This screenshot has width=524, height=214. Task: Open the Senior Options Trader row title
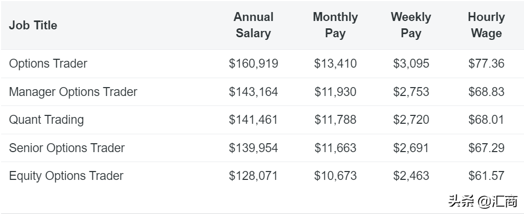pos(67,148)
